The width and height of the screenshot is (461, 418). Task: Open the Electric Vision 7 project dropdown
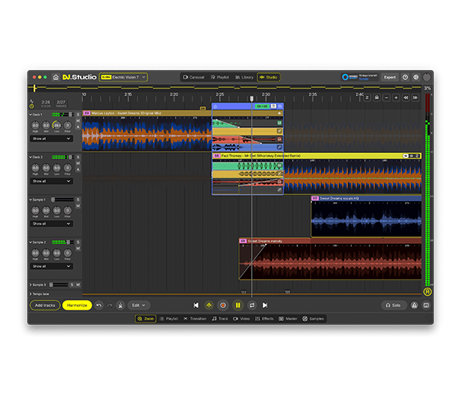[x=123, y=77]
